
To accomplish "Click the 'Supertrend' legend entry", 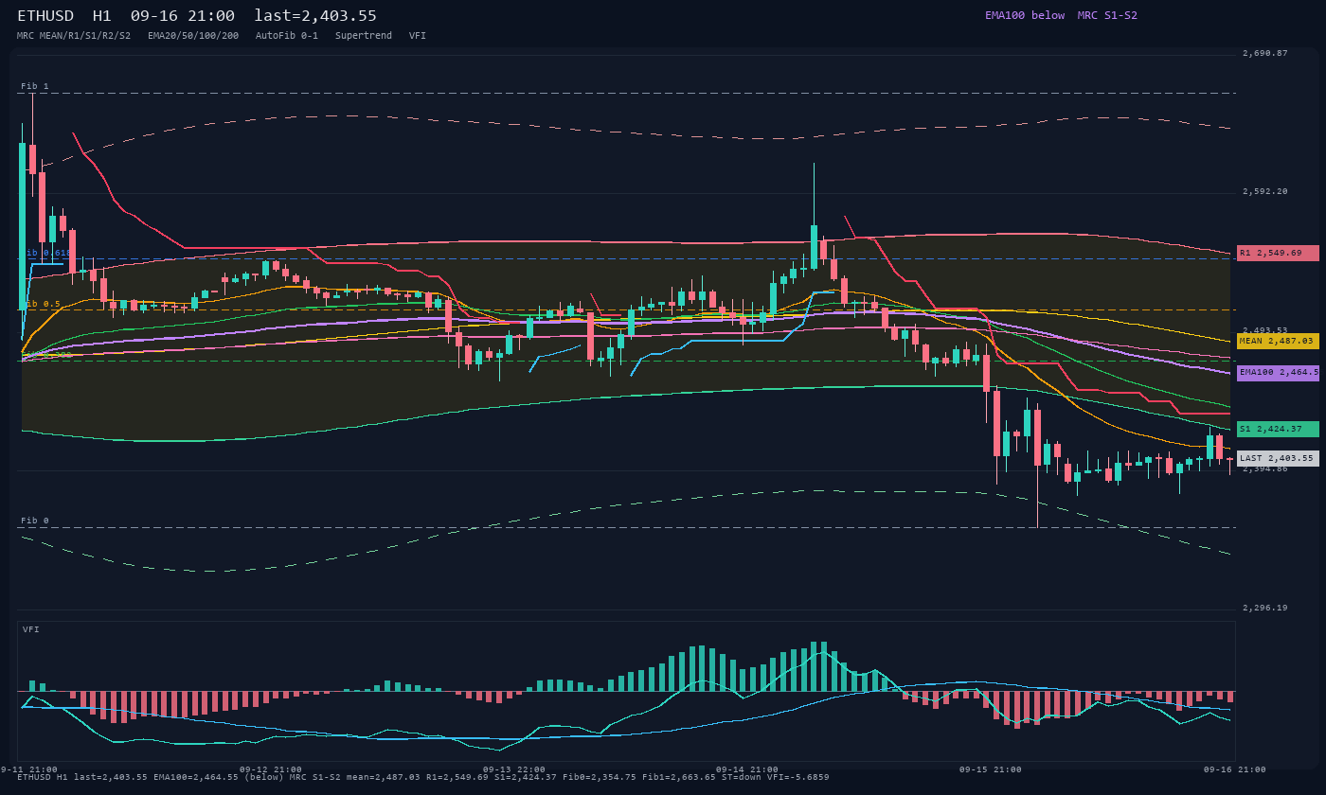I will (364, 36).
